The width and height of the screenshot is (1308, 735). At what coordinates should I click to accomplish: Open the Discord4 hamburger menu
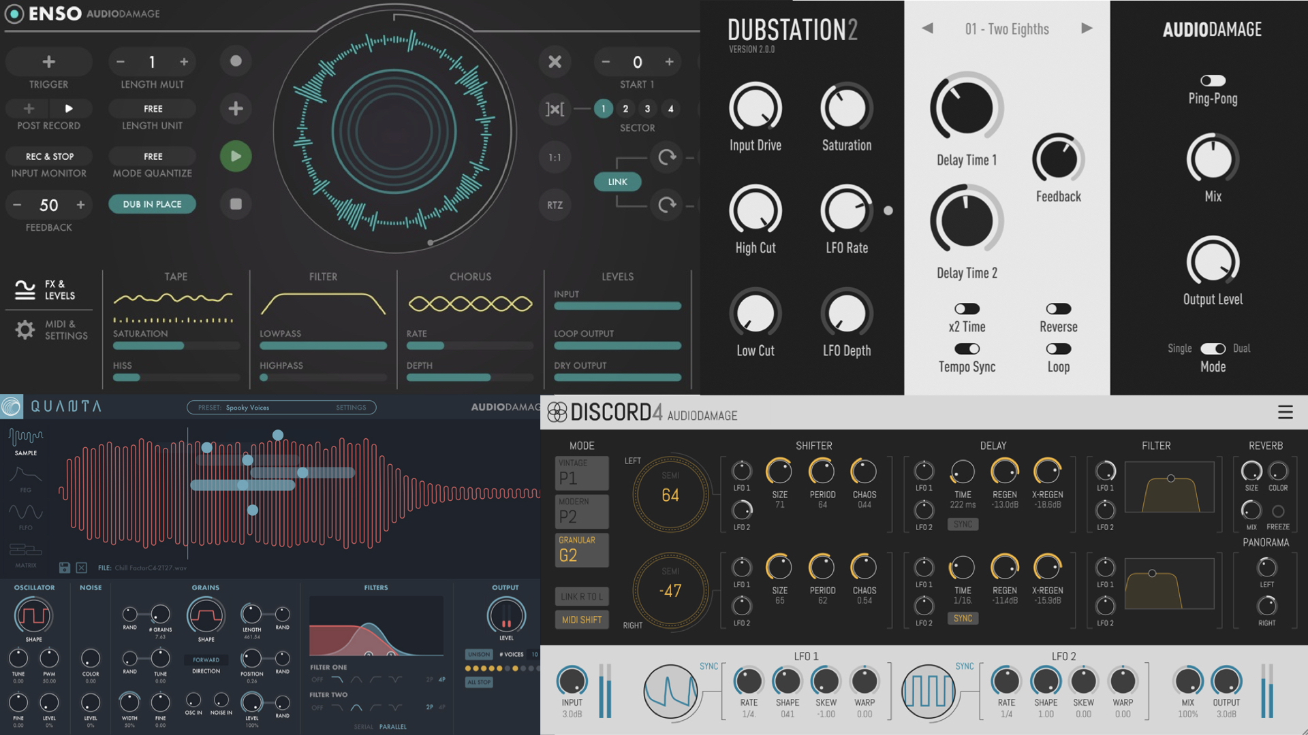(x=1285, y=412)
